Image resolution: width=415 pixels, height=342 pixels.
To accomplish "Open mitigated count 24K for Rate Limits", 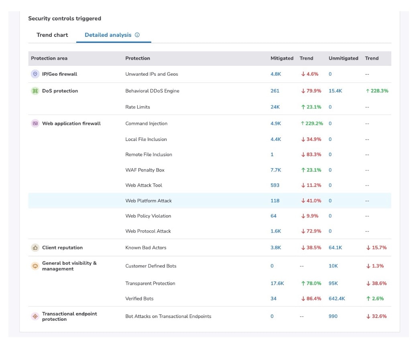I will click(x=275, y=107).
